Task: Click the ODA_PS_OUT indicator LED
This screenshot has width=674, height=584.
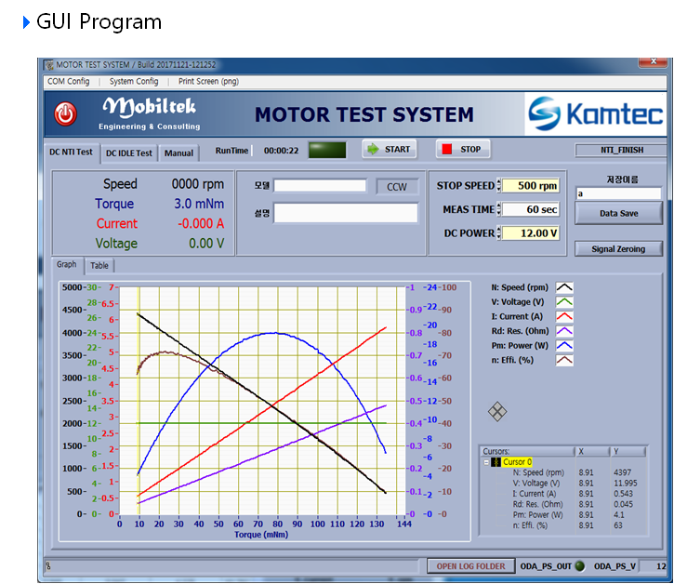Action: coord(579,566)
